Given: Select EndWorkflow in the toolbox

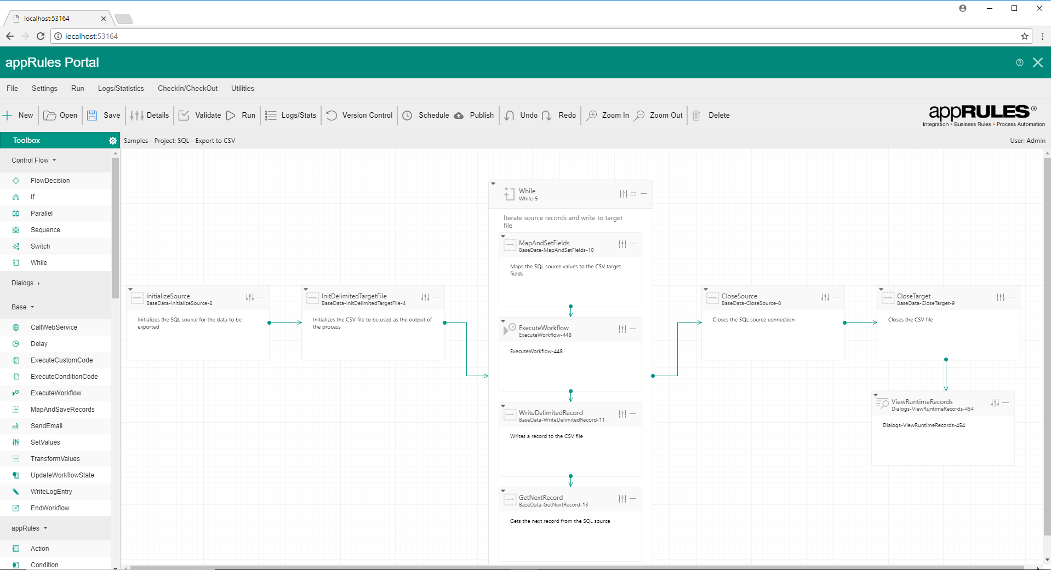Looking at the screenshot, I should pos(55,508).
